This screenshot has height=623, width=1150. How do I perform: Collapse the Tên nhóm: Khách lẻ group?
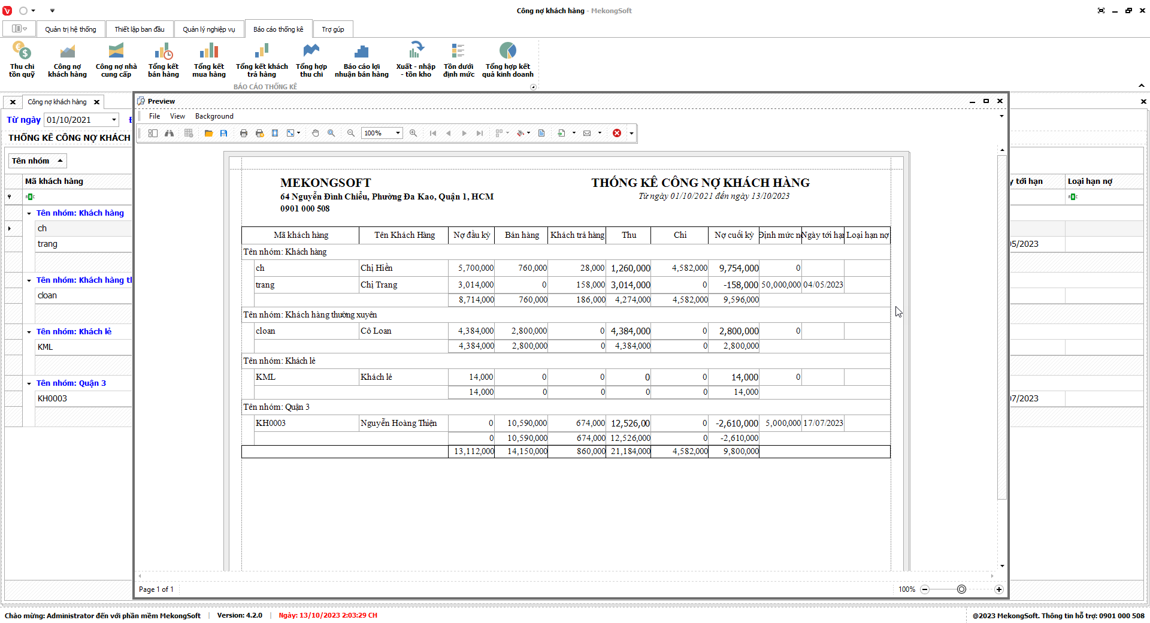coord(29,332)
